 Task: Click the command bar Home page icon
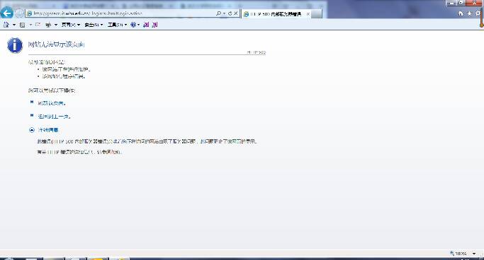pyautogui.click(x=6, y=25)
